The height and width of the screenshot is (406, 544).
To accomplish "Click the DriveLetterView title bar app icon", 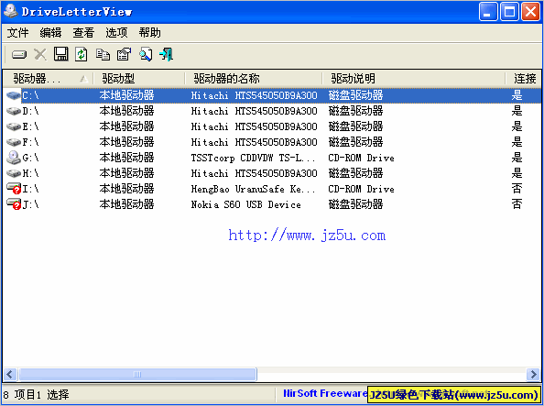I will click(x=11, y=12).
